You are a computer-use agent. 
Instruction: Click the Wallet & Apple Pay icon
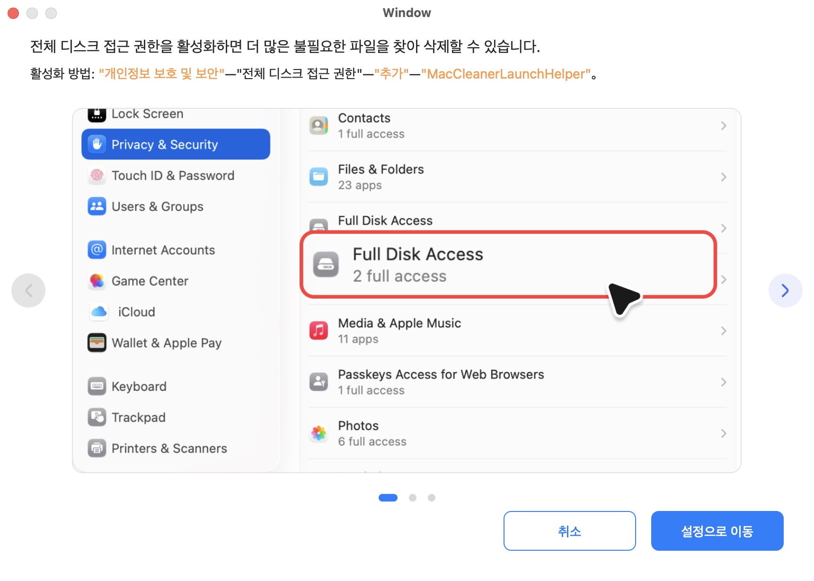(x=97, y=343)
